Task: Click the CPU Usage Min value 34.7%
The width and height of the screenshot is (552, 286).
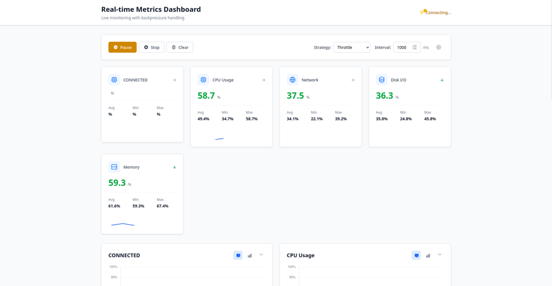Action: [228, 119]
